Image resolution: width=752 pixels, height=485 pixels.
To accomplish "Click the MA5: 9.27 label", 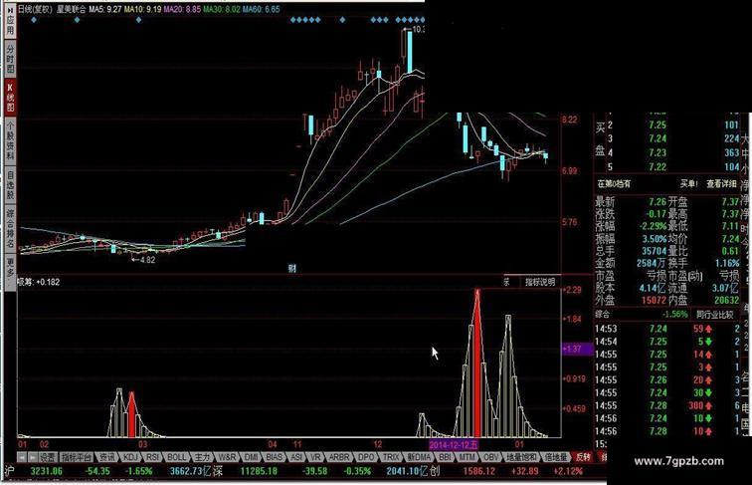I will (104, 9).
